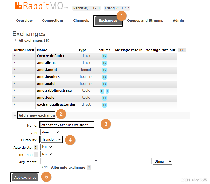Sort by Message rate out column header
Viewport: 210px width, 184px height.
click(160, 50)
